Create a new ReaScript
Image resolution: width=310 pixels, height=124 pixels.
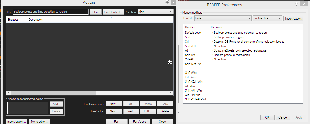coord(114,111)
